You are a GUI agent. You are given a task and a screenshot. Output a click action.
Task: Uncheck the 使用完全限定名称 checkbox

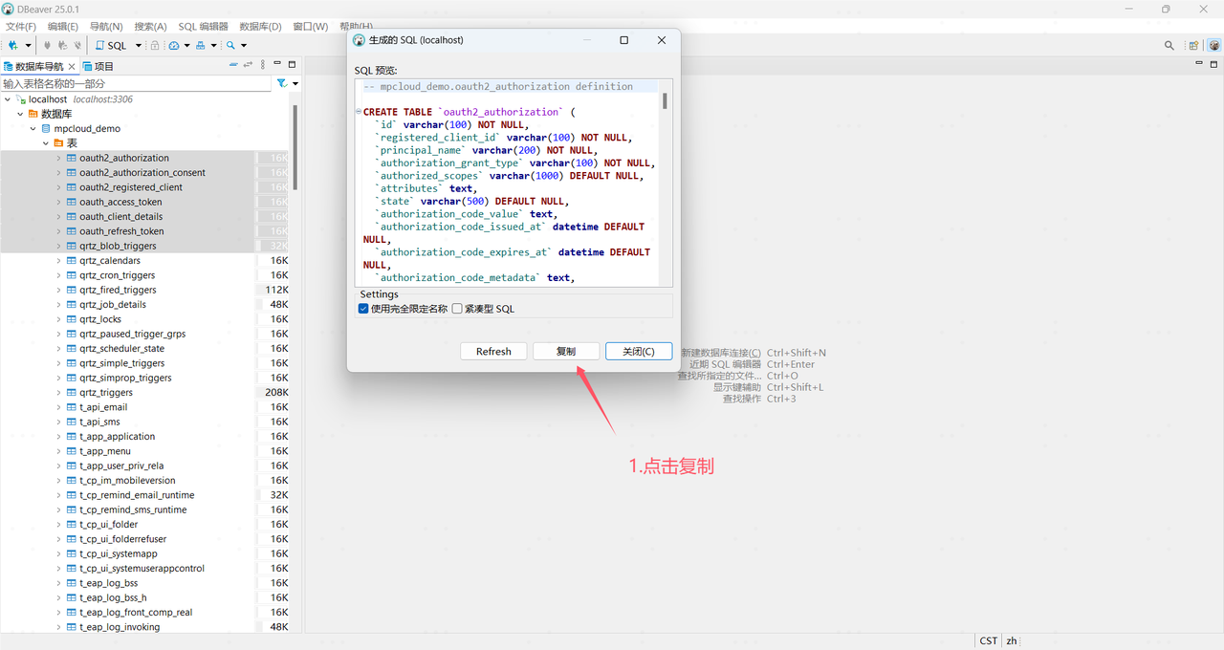point(363,309)
